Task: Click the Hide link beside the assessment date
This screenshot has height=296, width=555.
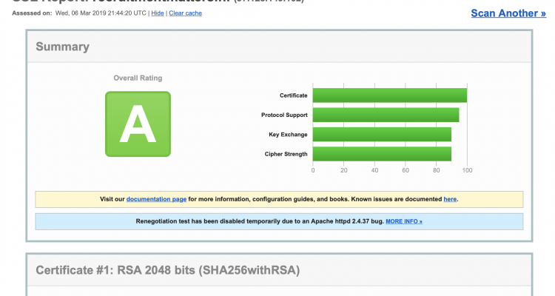Action: point(158,13)
